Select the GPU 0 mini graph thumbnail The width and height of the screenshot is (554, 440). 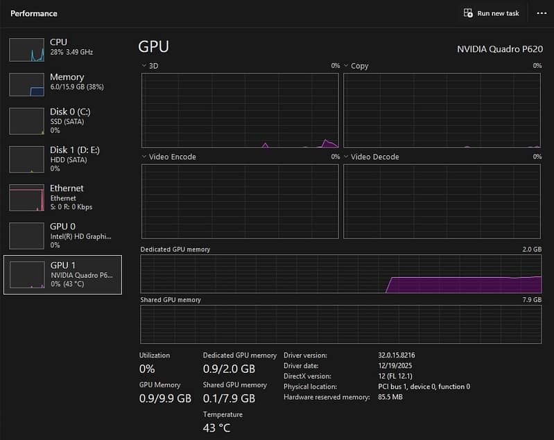pos(27,236)
